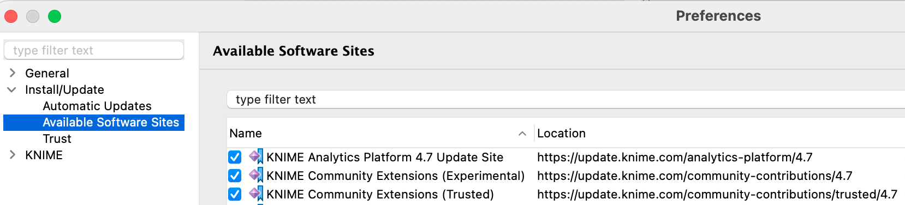This screenshot has height=205, width=905.
Task: Collapse the Install/Update tree node
Action: point(11,89)
